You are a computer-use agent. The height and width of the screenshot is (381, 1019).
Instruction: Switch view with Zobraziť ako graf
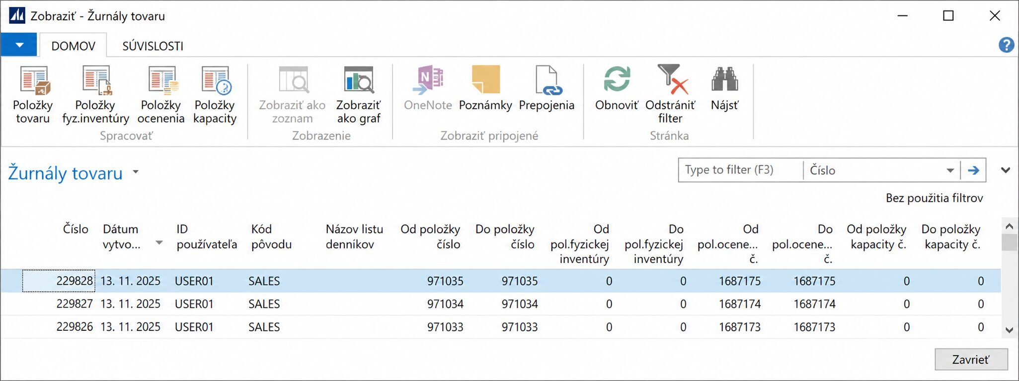358,95
